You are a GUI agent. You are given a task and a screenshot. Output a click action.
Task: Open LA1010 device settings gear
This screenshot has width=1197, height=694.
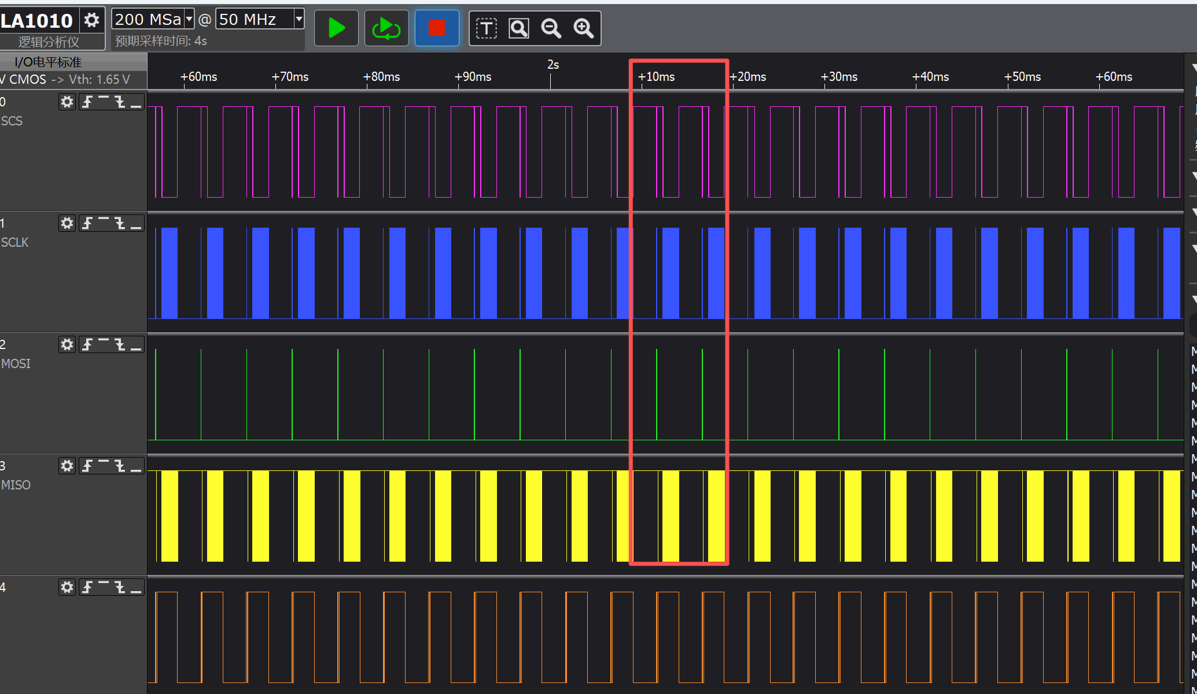point(91,20)
